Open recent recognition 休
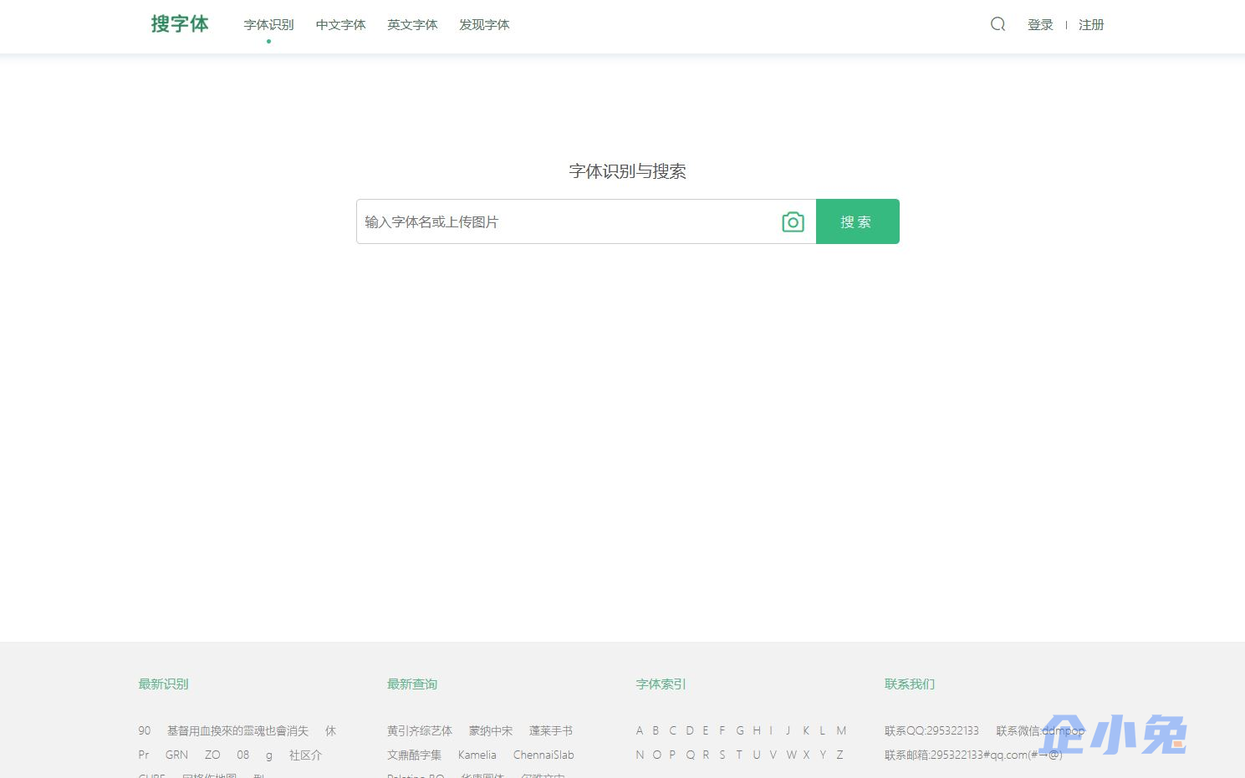This screenshot has width=1245, height=778. pyautogui.click(x=331, y=731)
